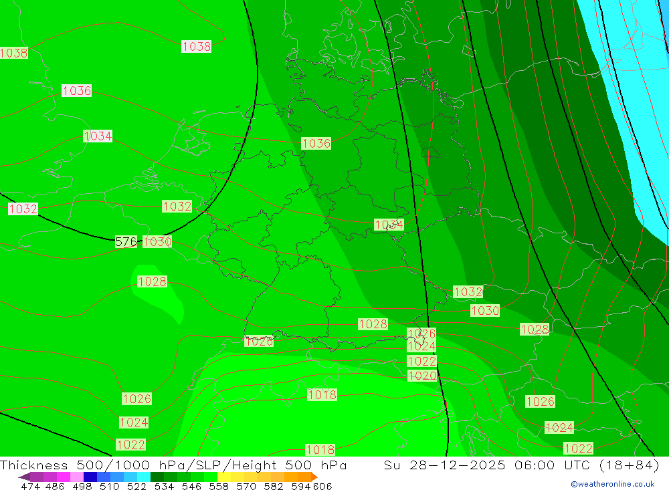This screenshot has width=669, height=490.
Task: Click the 522 value under the legend
Action: (x=136, y=486)
